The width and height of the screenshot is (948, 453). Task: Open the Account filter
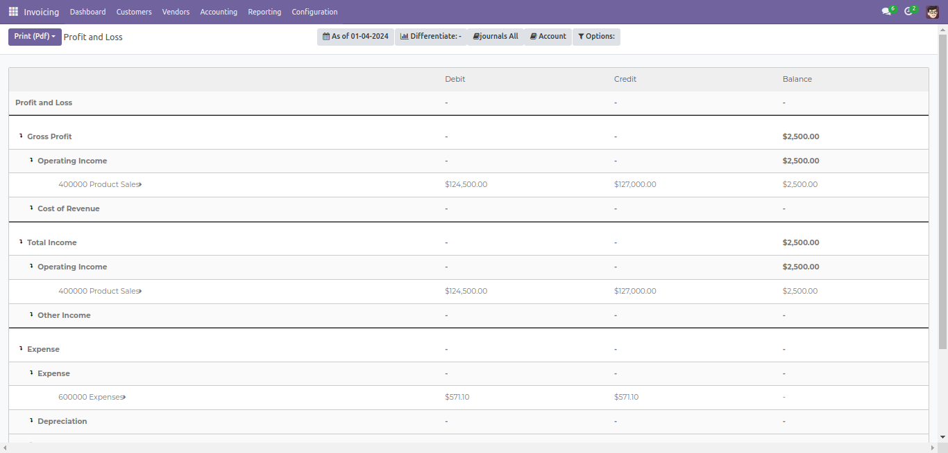[548, 37]
